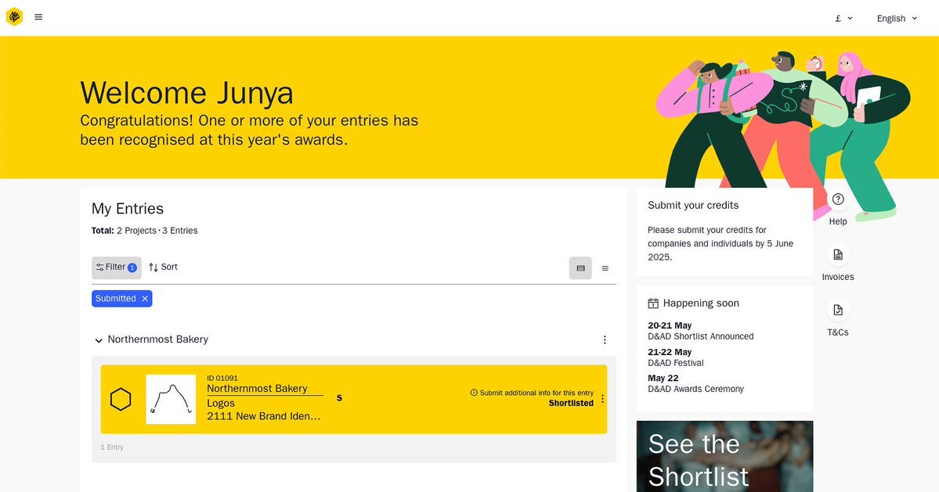This screenshot has height=492, width=939.
Task: Click the 2111 New Brand Iden… text
Action: [x=263, y=417]
